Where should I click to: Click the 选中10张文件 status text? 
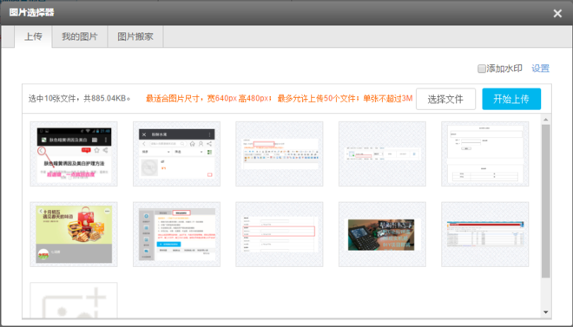(80, 99)
